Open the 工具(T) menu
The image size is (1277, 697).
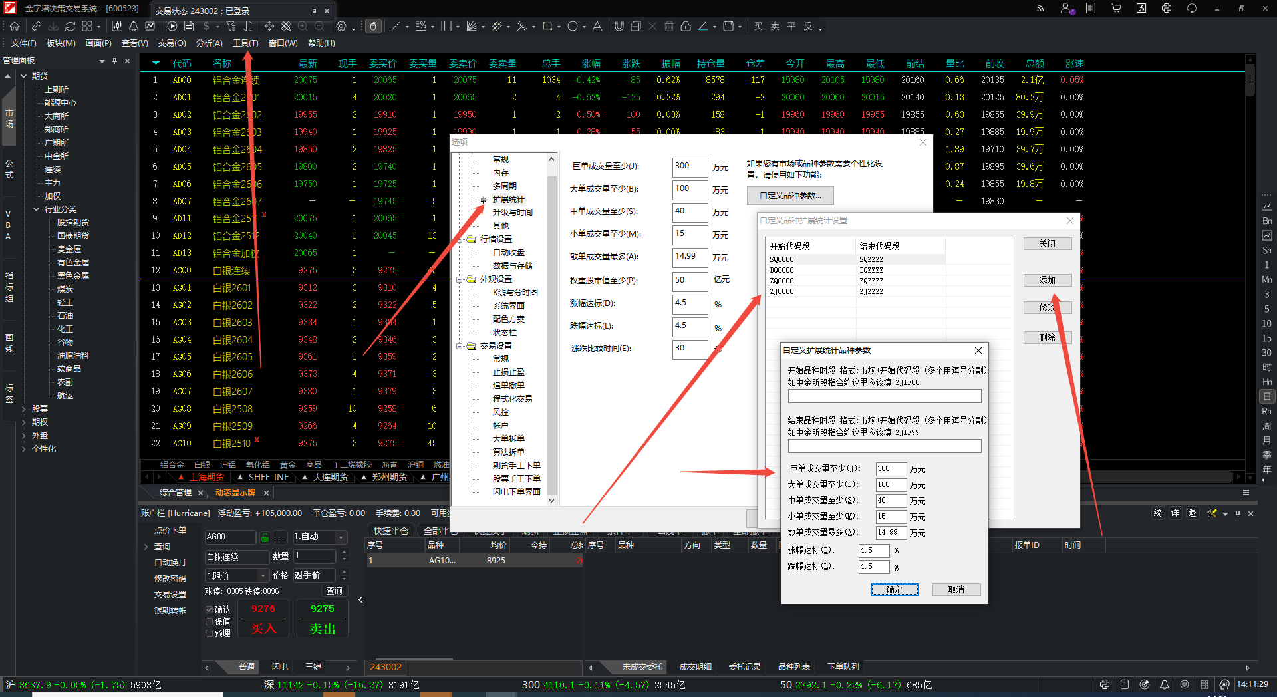pyautogui.click(x=245, y=43)
